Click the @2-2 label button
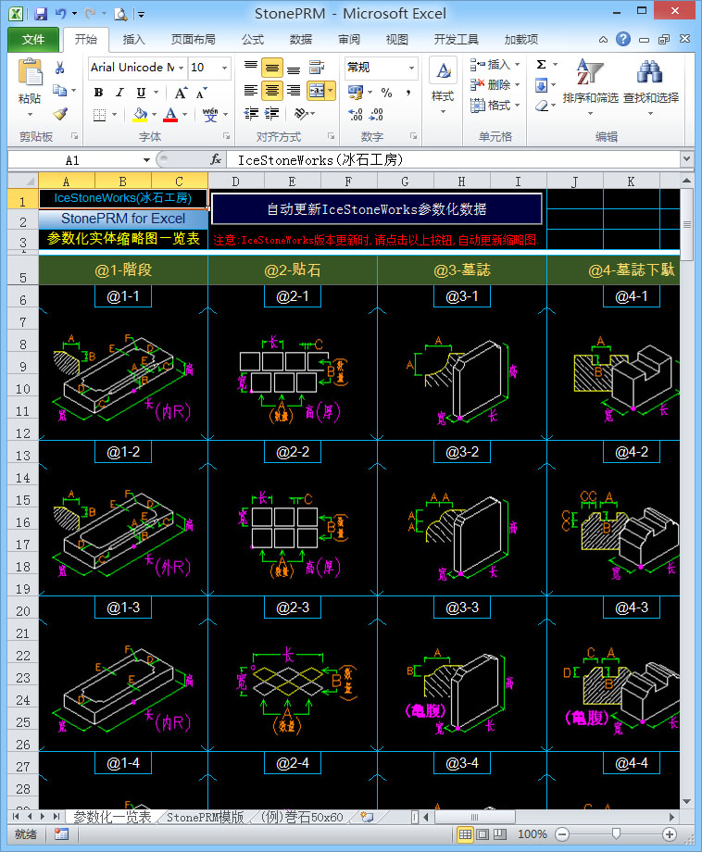Screen dimensions: 702x852 [x=293, y=452]
